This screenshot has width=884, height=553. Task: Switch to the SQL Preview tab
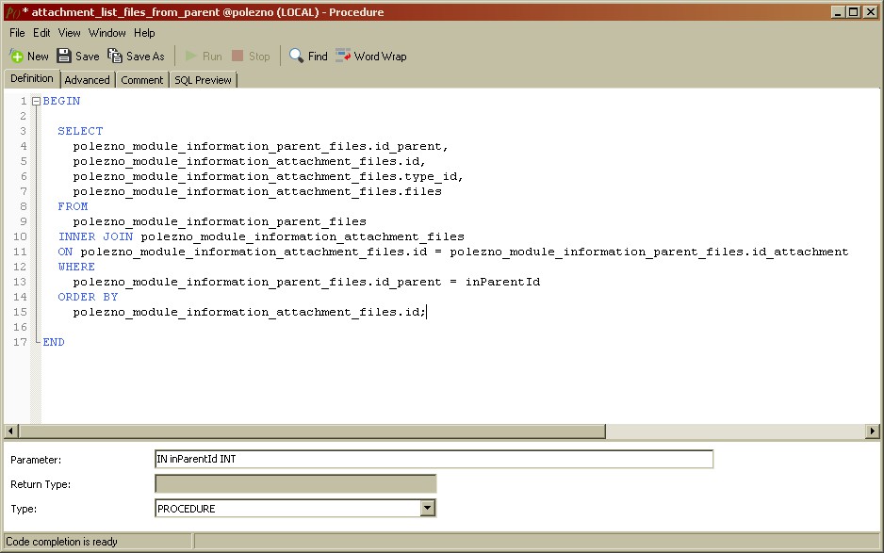point(203,80)
